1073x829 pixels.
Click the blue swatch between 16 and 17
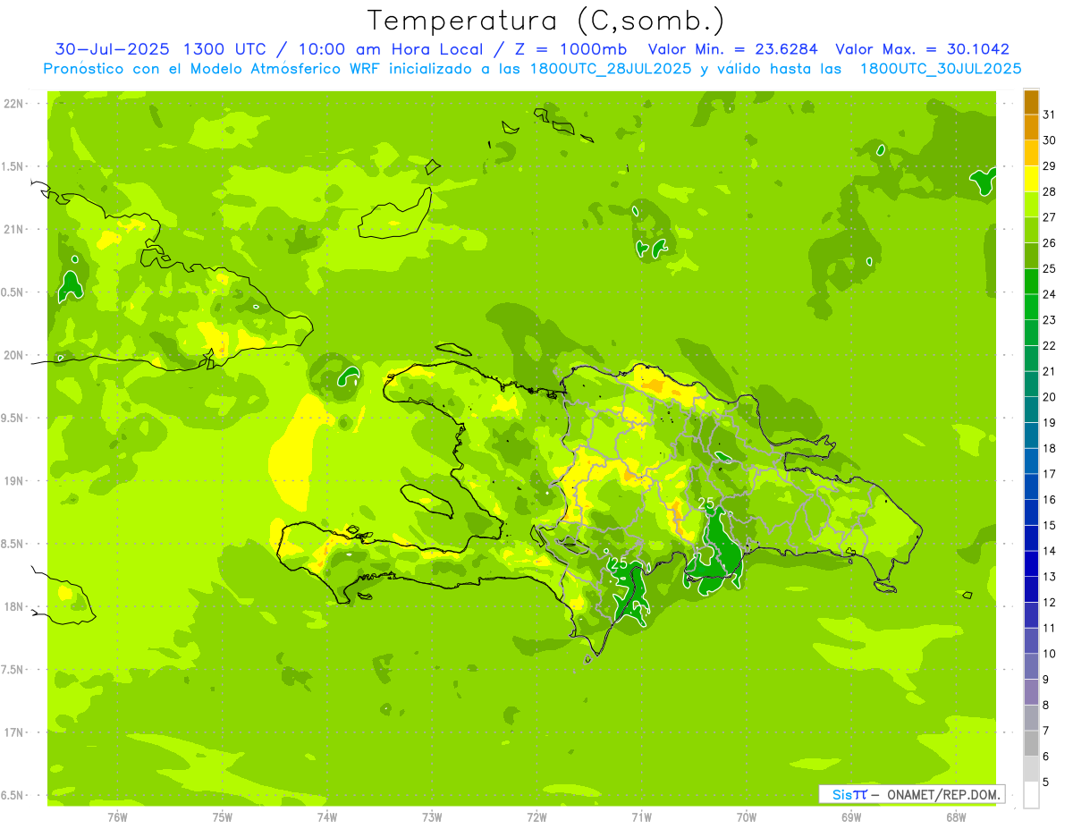(1032, 486)
